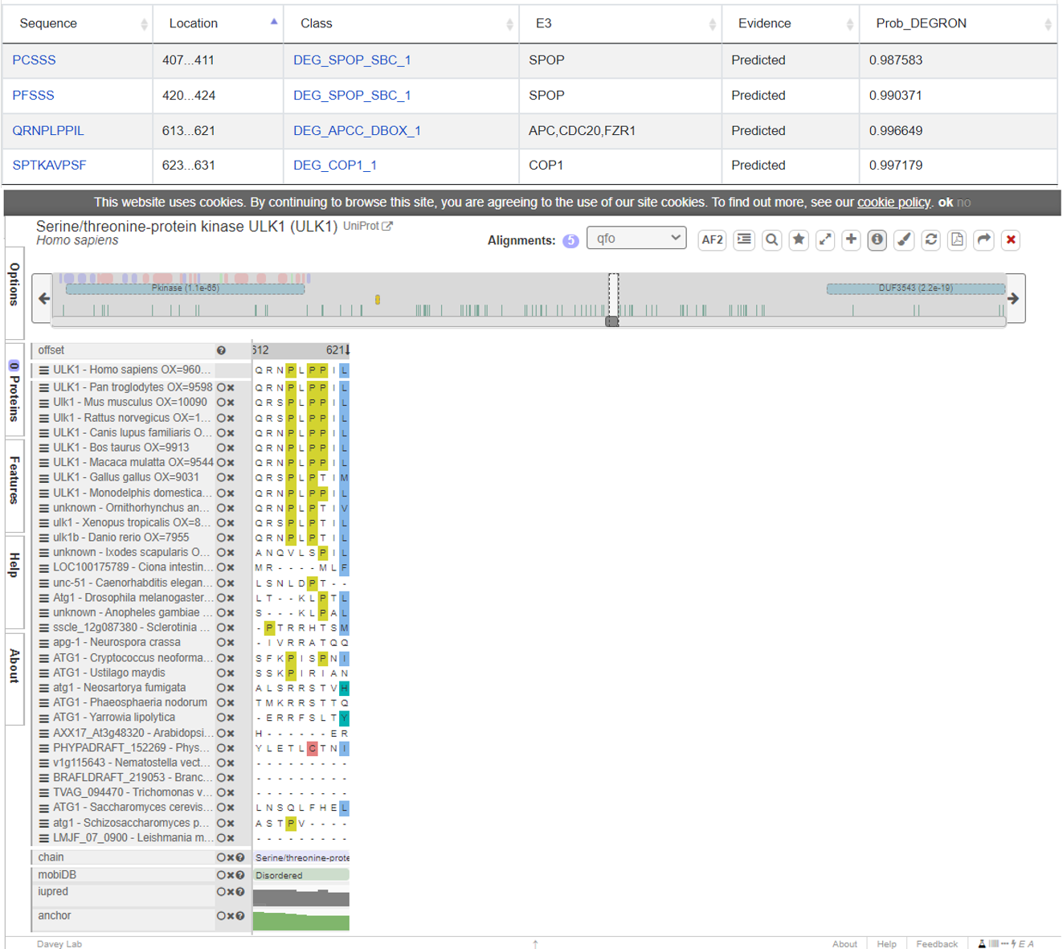Click the magnifier search icon in toolbar
Image resolution: width=1063 pixels, height=949 pixels.
coord(771,239)
